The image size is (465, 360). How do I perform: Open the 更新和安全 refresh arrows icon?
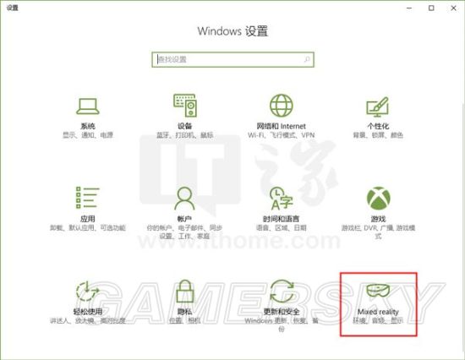282,291
